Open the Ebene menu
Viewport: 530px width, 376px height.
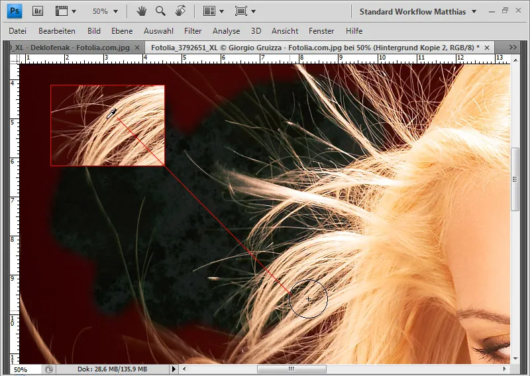(122, 31)
